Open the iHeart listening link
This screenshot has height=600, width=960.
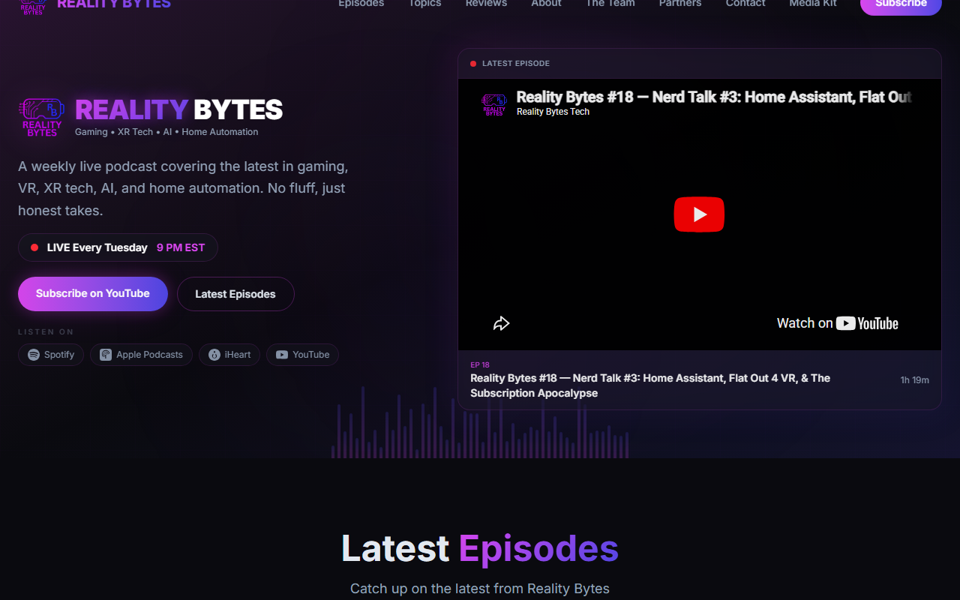coord(229,355)
